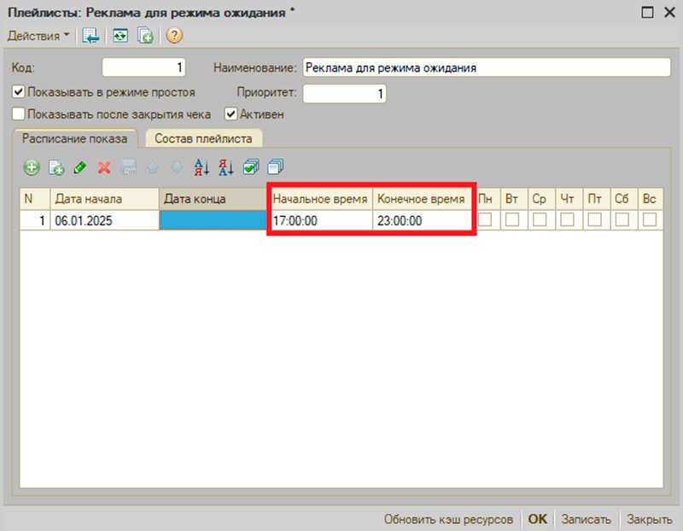
Task: Confirm with the OK button
Action: [538, 519]
